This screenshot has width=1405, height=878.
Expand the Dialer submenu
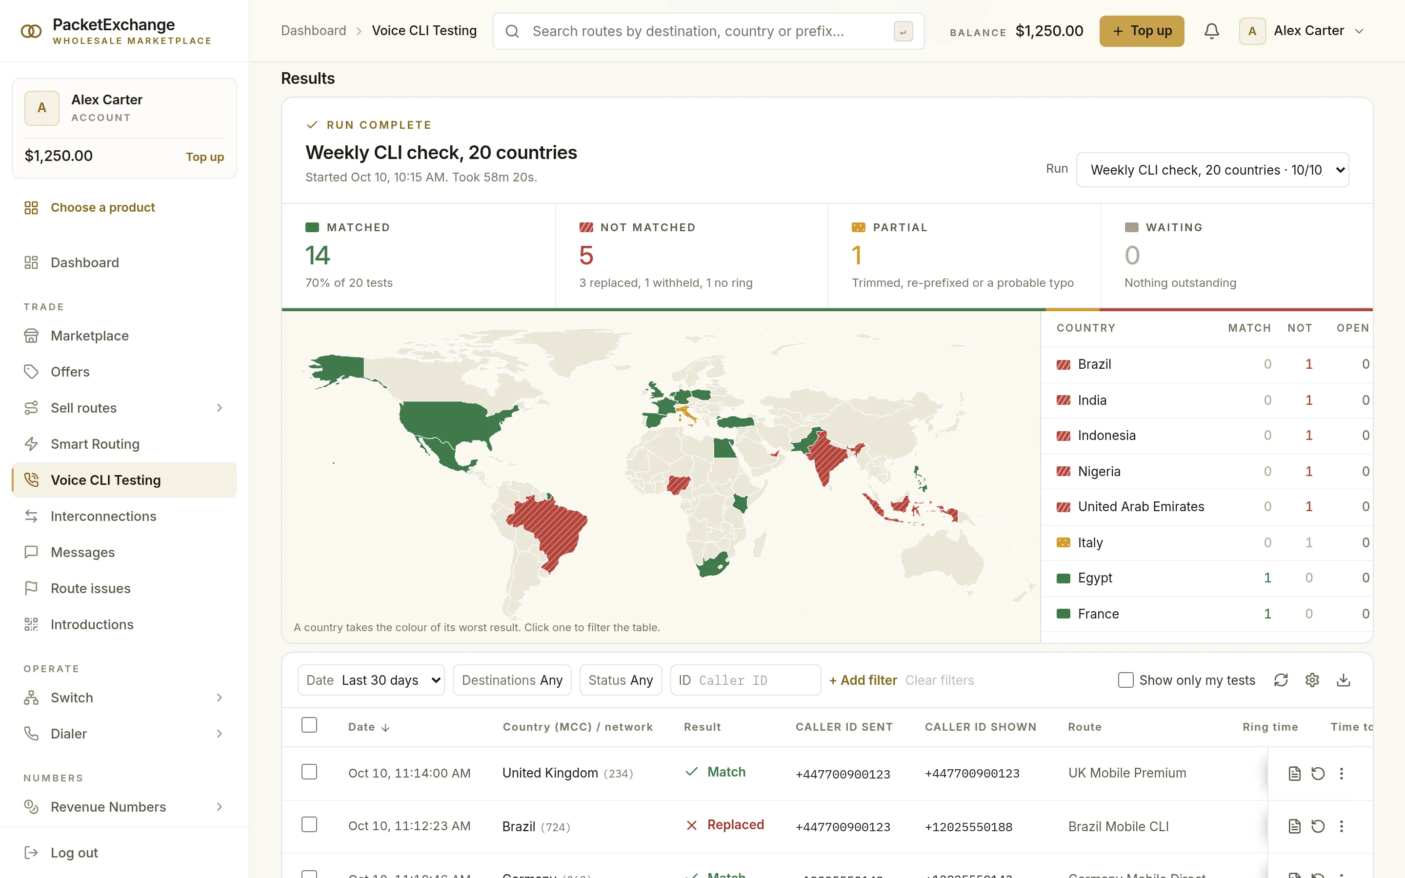coord(220,734)
